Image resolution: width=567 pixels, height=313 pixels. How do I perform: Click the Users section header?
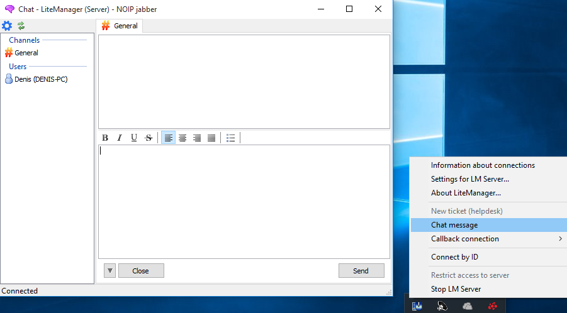click(18, 67)
